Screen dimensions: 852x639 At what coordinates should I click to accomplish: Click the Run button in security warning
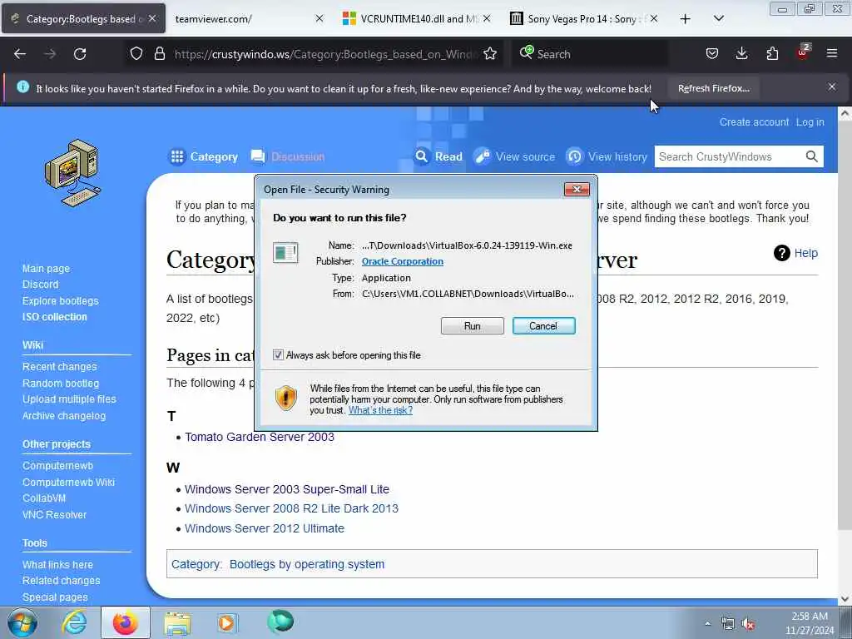pyautogui.click(x=473, y=326)
